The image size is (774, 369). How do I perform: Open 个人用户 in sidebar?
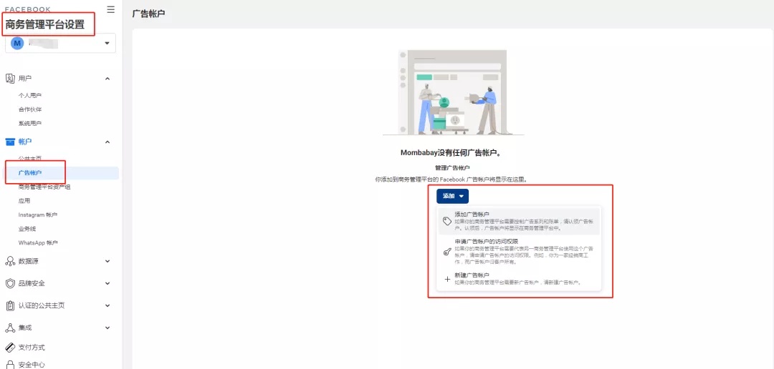(30, 96)
